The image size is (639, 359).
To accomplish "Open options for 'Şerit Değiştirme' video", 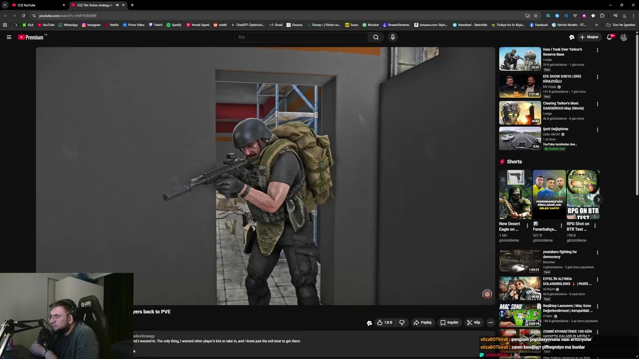I will [x=597, y=130].
